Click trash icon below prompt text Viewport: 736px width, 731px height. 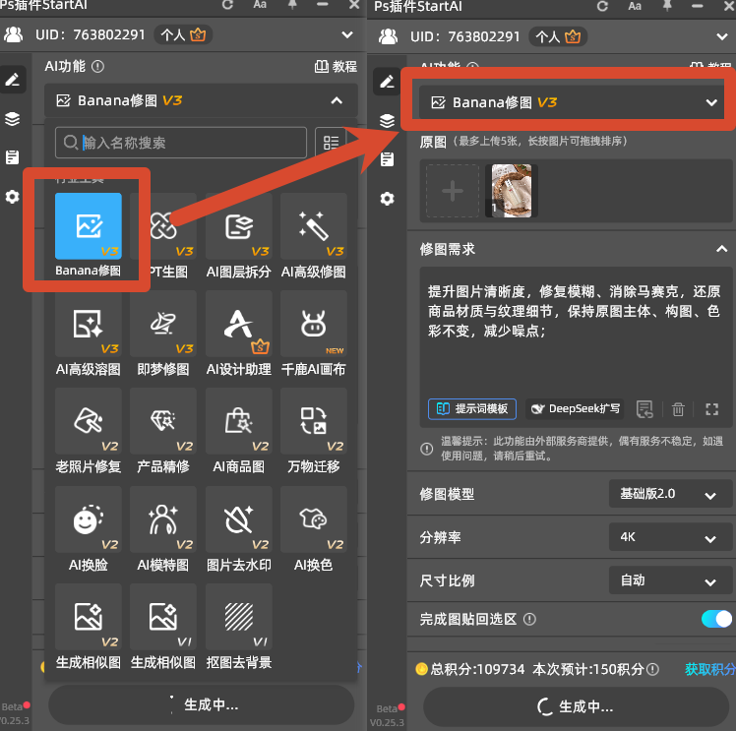(x=678, y=409)
